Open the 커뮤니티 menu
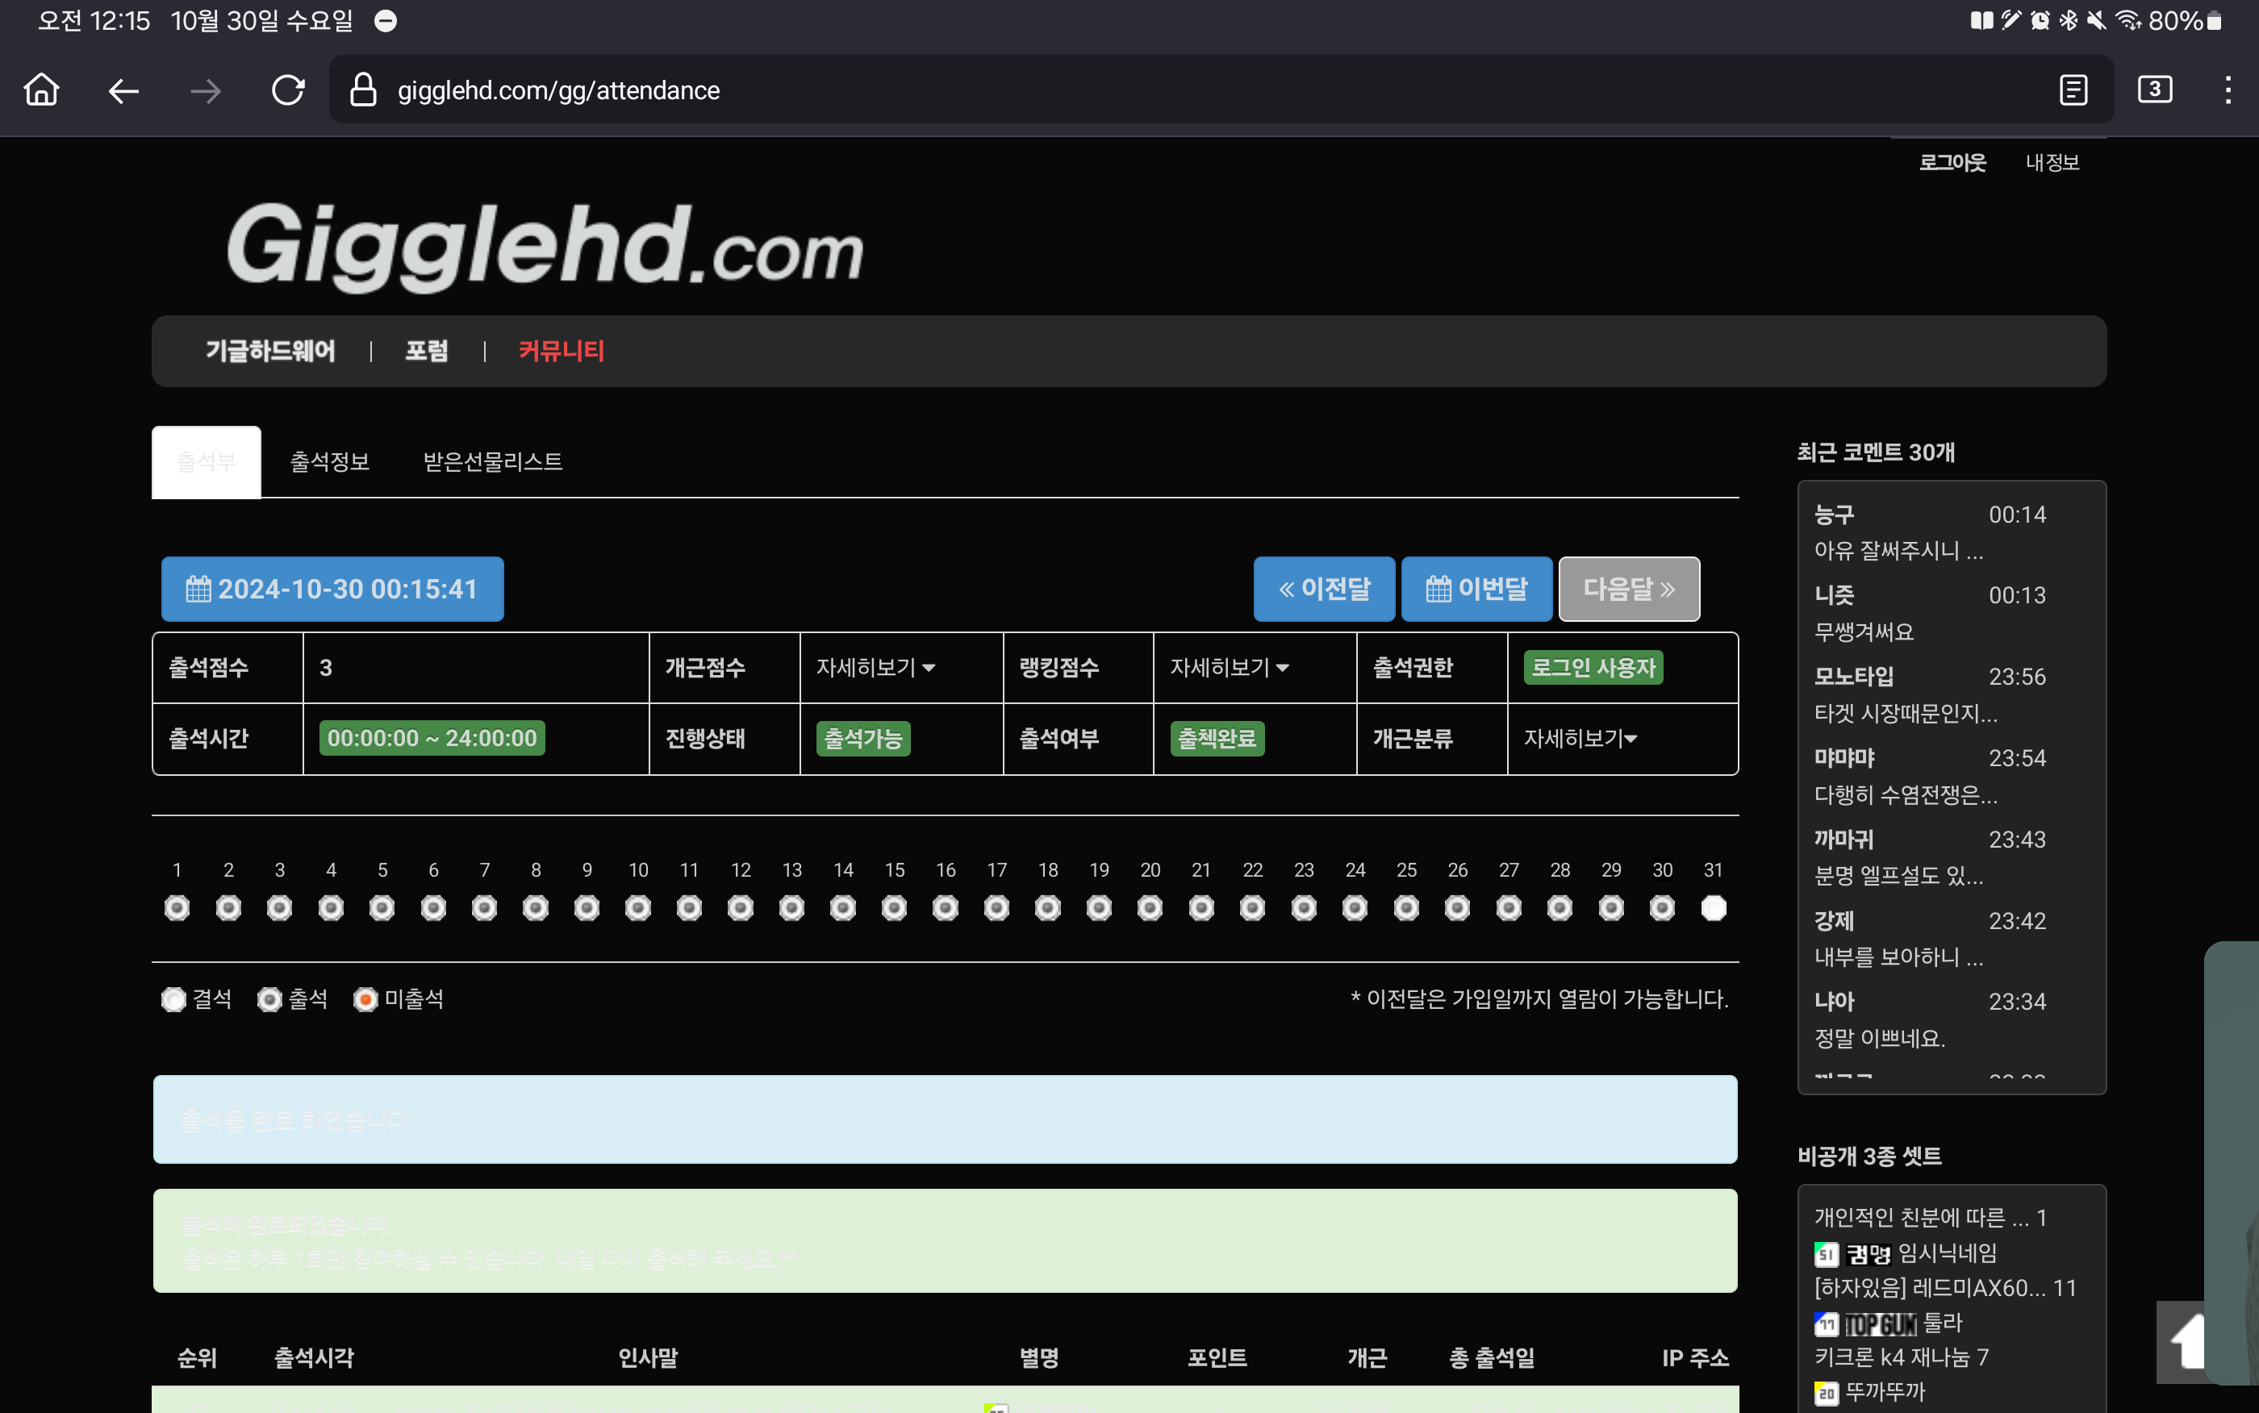This screenshot has height=1413, width=2259. (562, 351)
